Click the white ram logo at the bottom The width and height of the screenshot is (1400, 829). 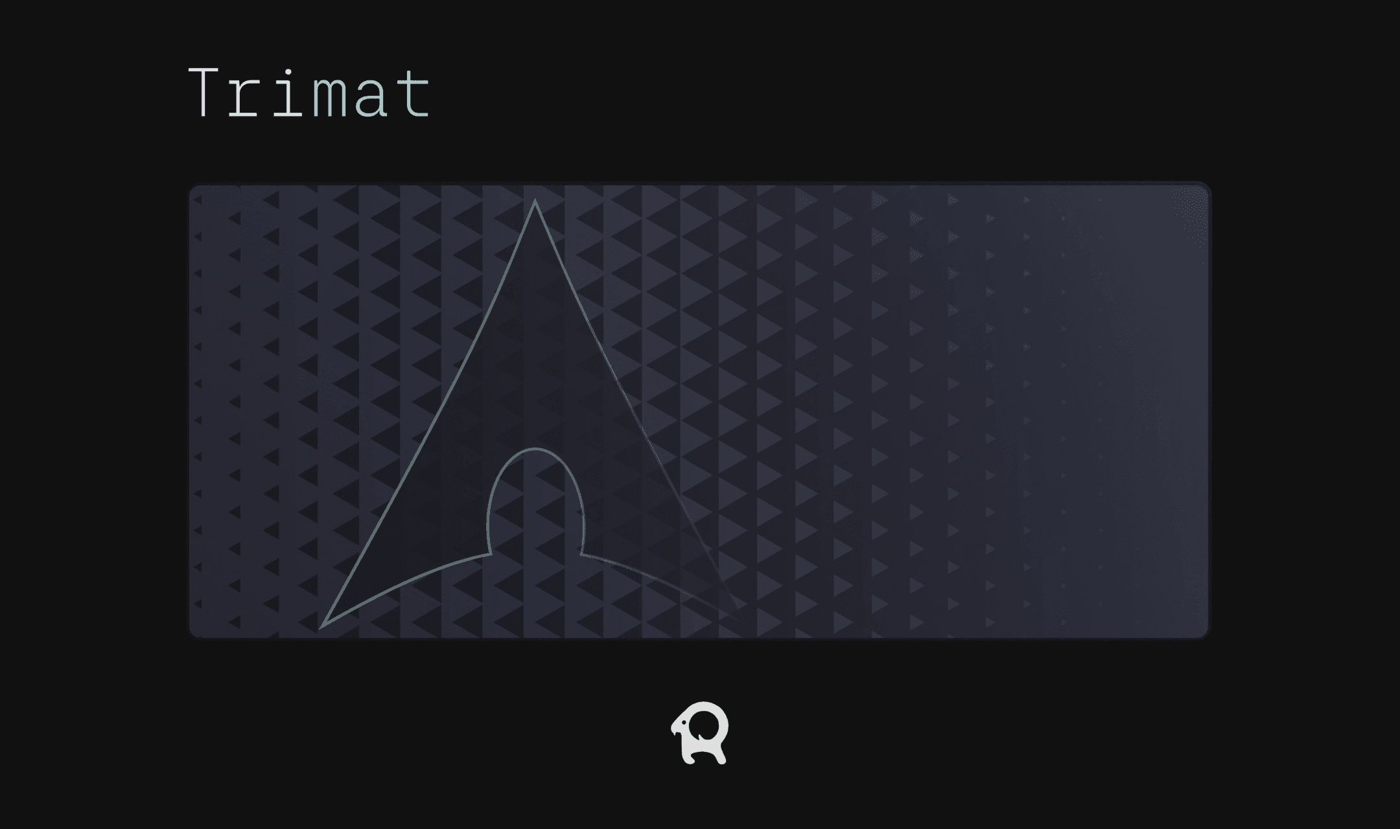[699, 732]
